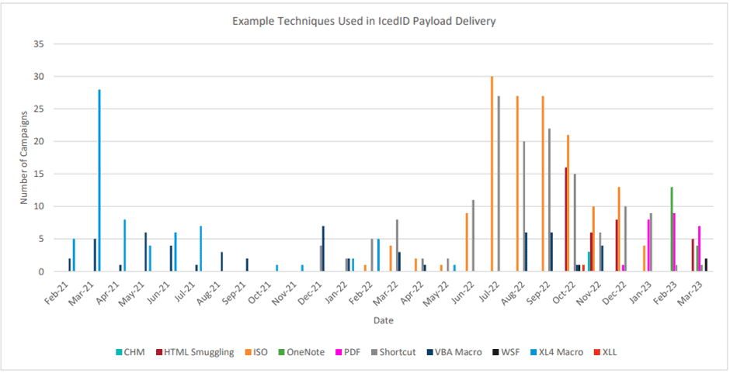Click the 'Shortcut' legend label
The height and width of the screenshot is (373, 730).
(397, 352)
